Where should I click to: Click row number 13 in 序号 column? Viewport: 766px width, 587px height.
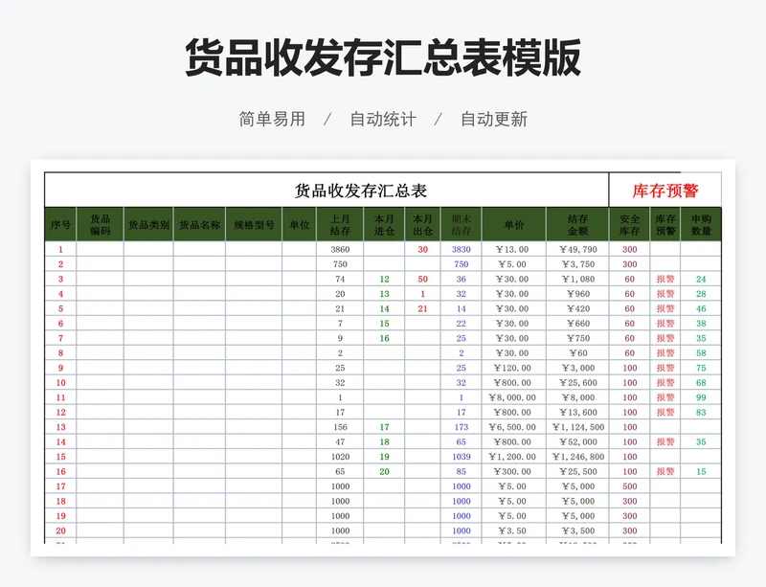pos(60,427)
